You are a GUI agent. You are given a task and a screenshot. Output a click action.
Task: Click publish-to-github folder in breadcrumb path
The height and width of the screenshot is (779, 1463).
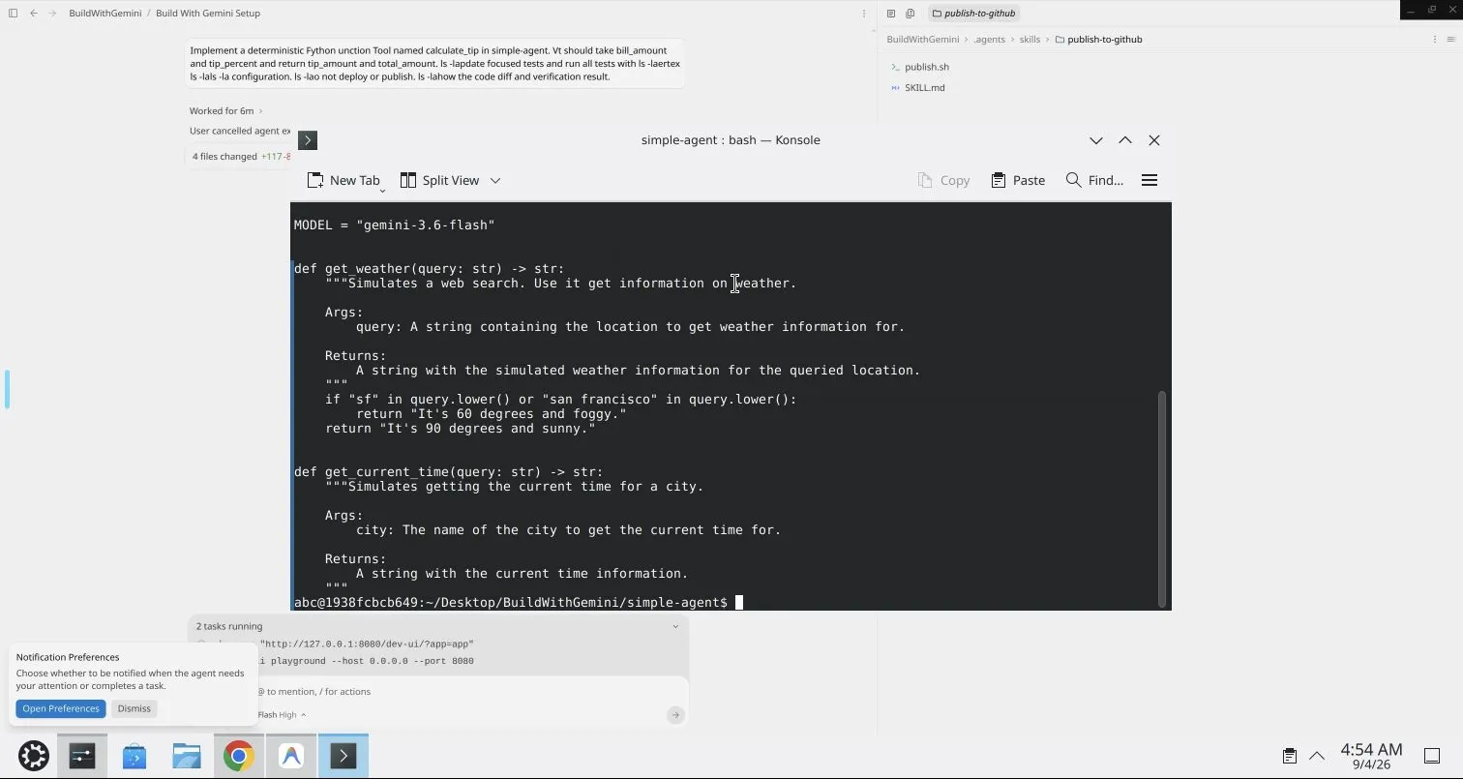point(1098,40)
